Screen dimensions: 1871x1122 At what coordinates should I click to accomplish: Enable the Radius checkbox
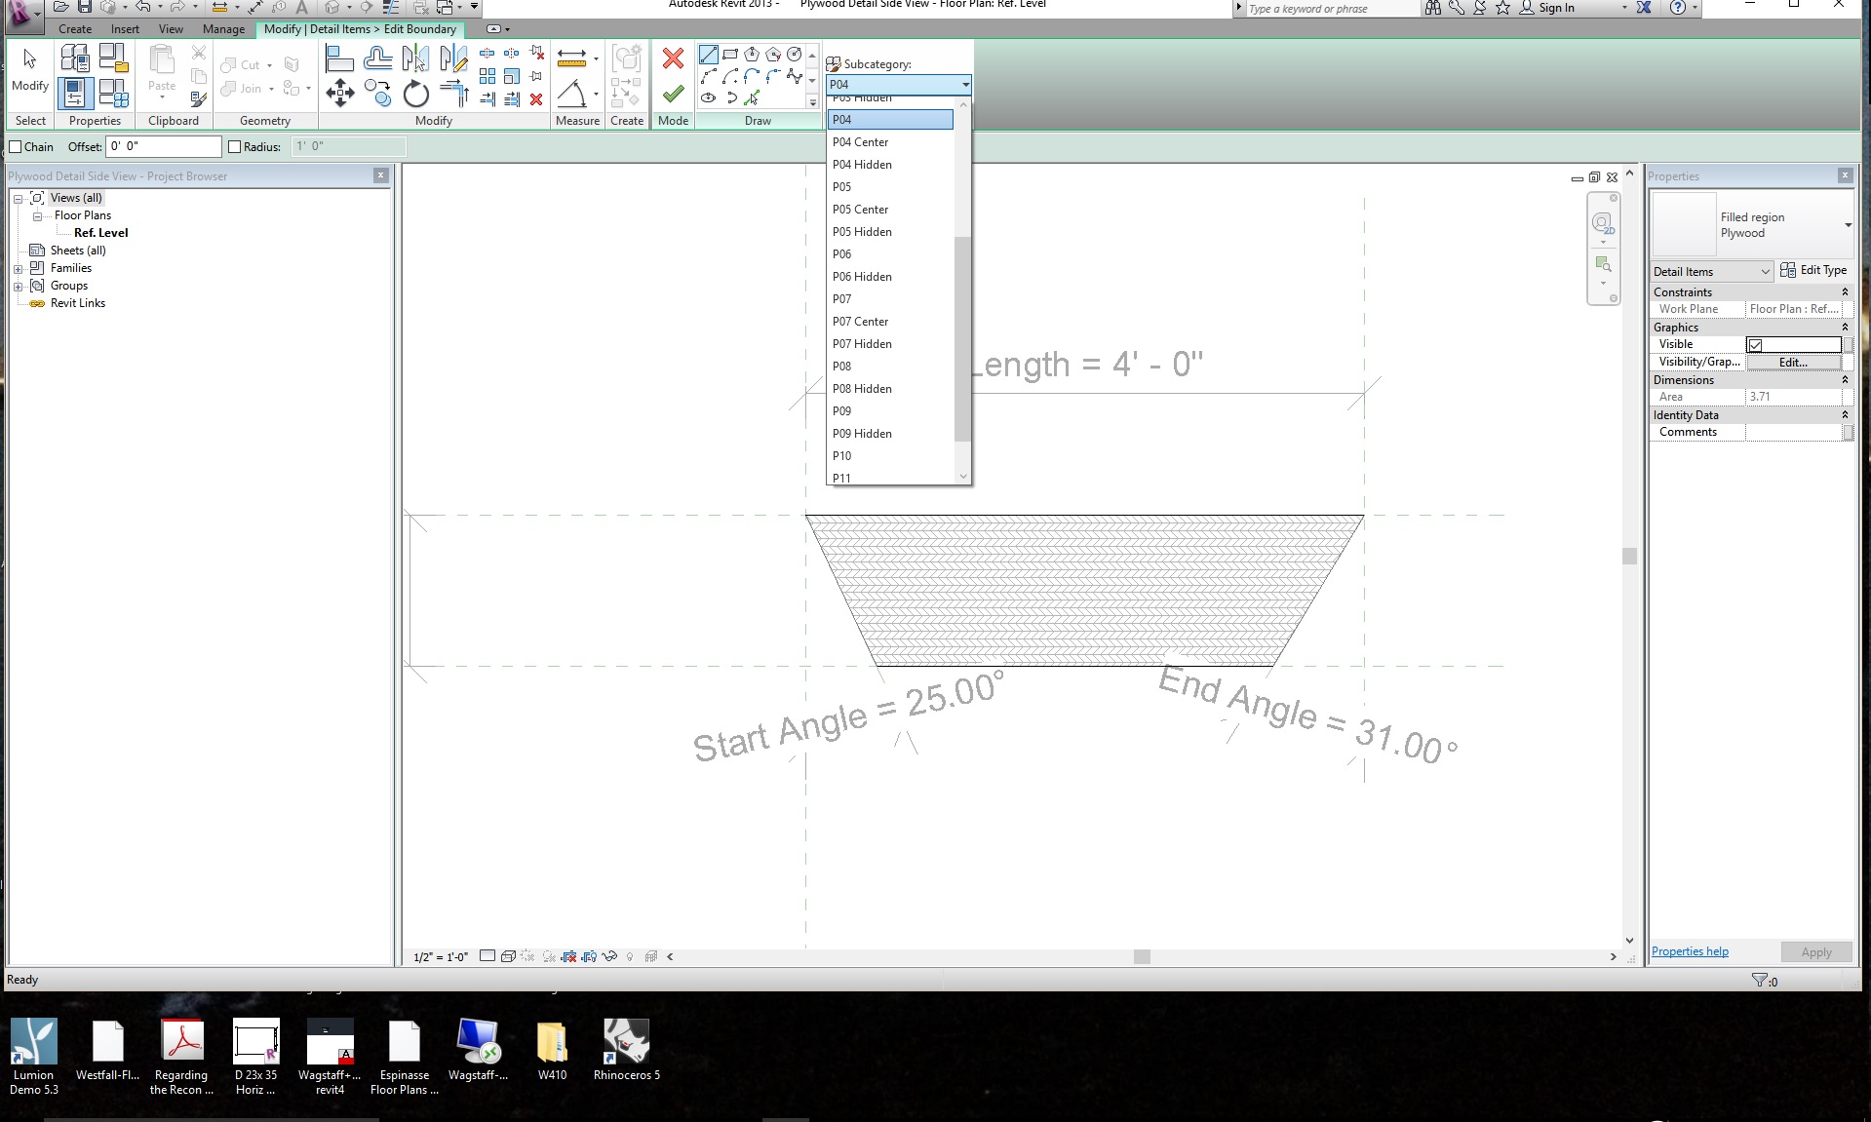click(234, 147)
